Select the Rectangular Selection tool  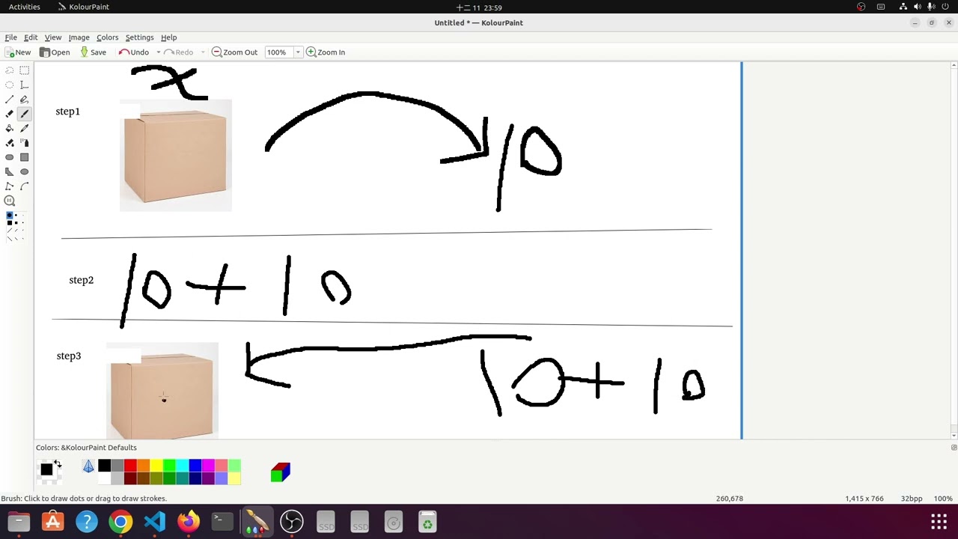tap(24, 70)
